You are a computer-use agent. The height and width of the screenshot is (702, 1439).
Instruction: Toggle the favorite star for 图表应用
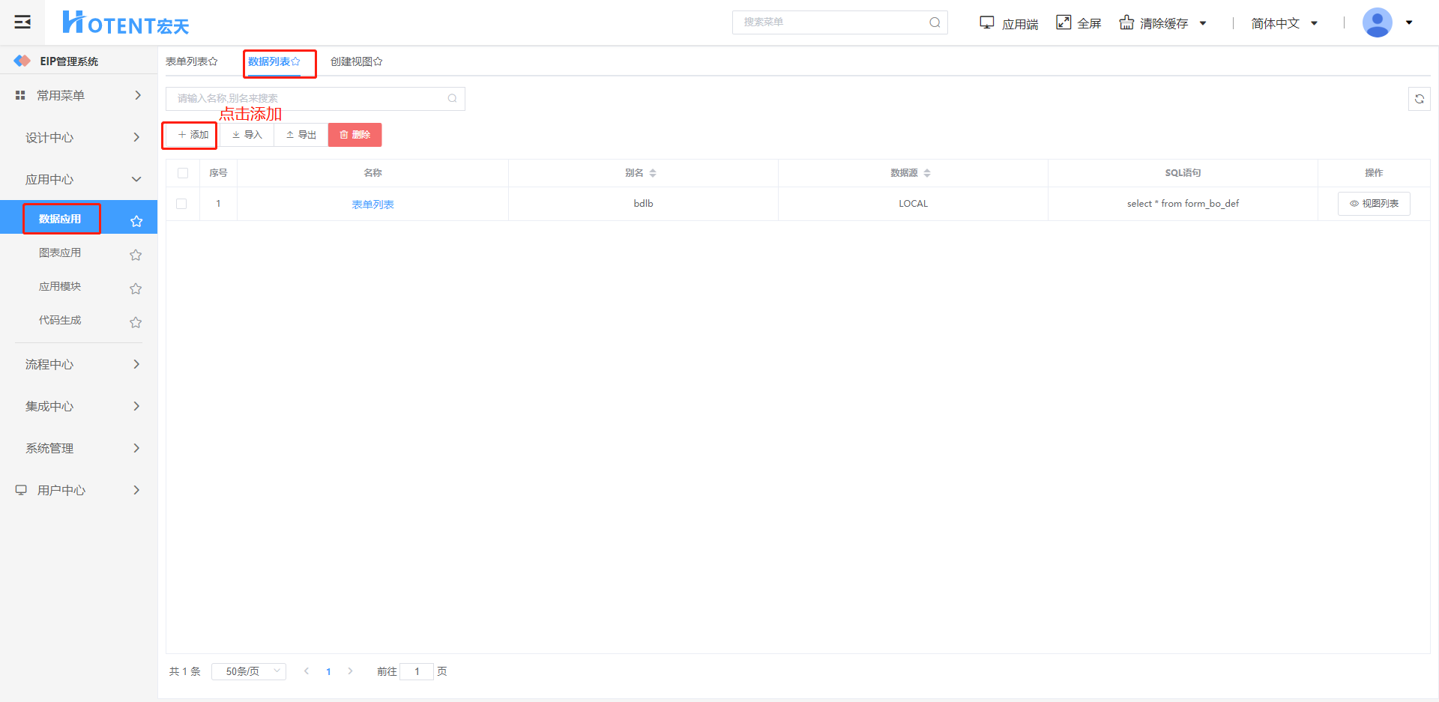pos(136,255)
